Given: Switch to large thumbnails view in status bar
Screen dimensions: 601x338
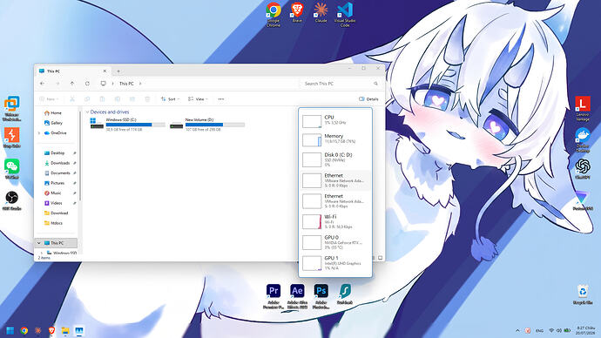Looking at the screenshot, I should click(x=381, y=258).
